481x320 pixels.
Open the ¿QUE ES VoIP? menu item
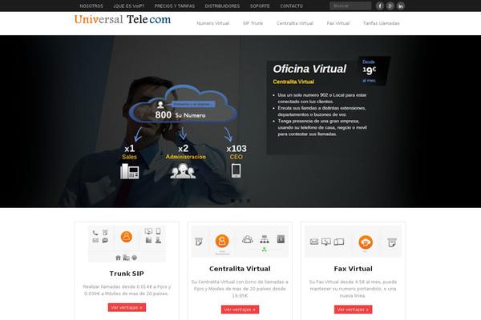pyautogui.click(x=128, y=6)
